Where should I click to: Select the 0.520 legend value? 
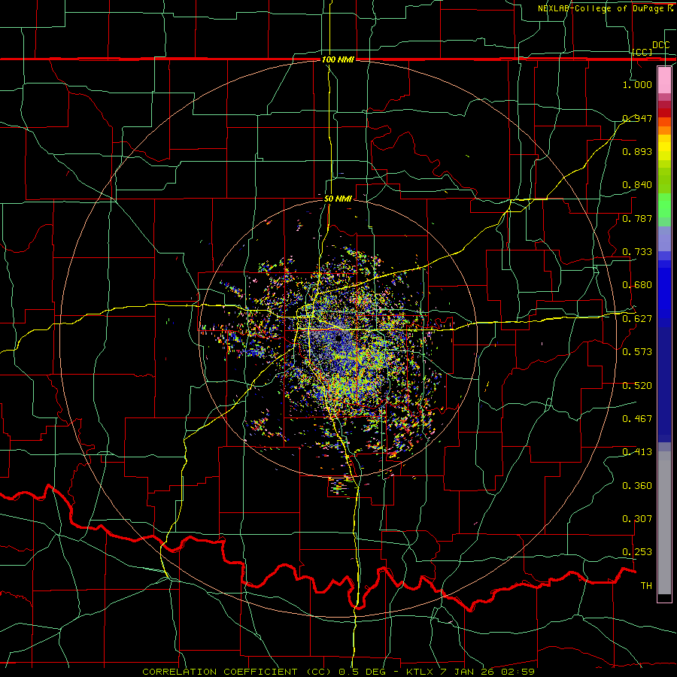[637, 386]
